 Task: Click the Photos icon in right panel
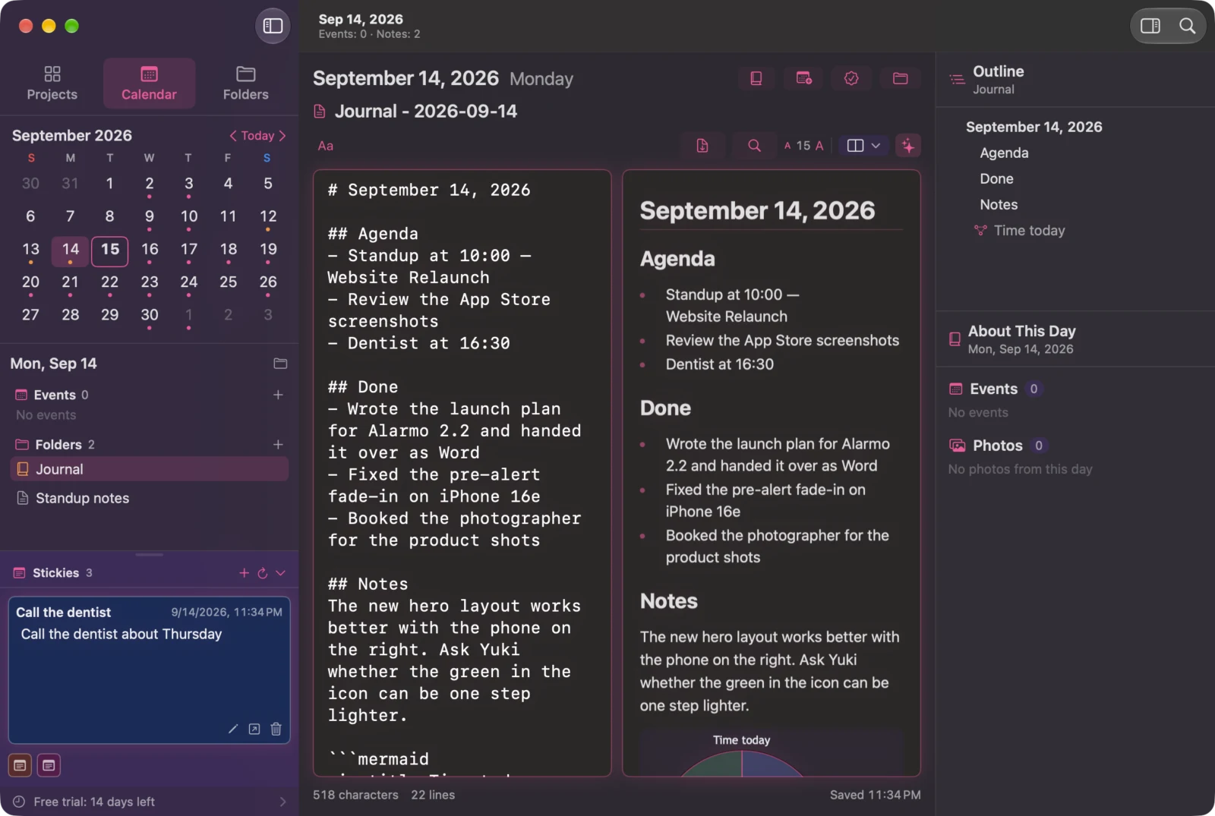pos(958,446)
